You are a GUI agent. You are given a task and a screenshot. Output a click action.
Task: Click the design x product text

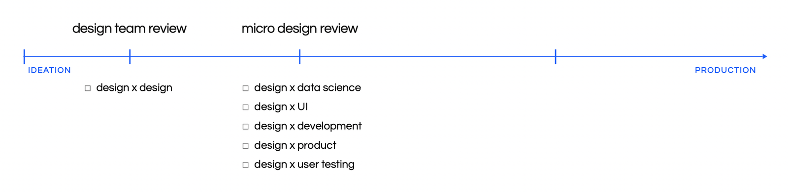(295, 145)
